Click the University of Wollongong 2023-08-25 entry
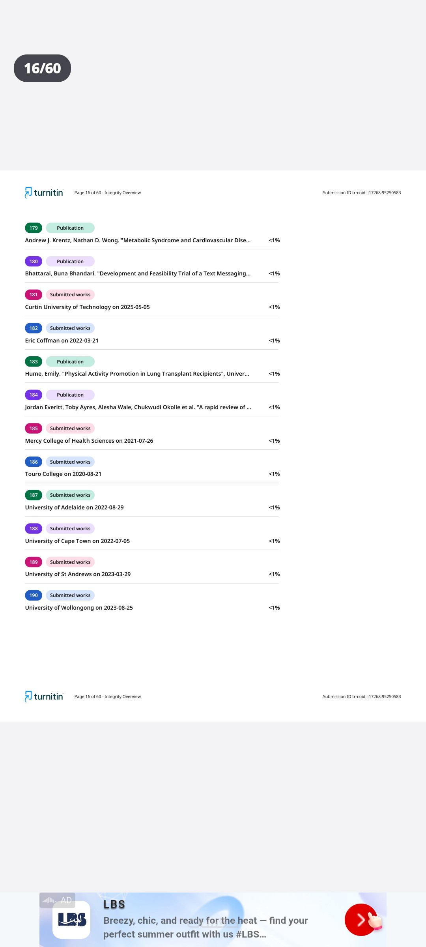 [79, 608]
